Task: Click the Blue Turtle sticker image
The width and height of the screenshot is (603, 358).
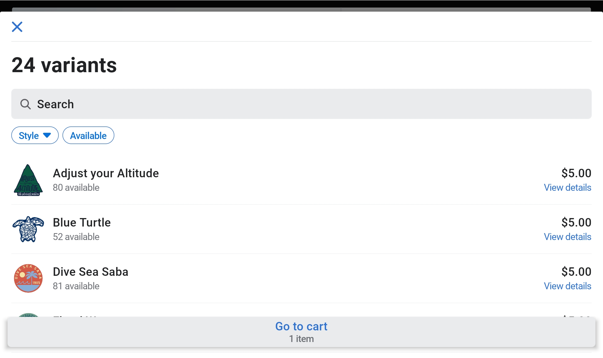Action: 28,229
